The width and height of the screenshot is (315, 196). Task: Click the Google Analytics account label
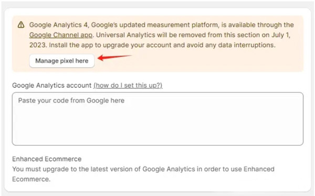52,86
